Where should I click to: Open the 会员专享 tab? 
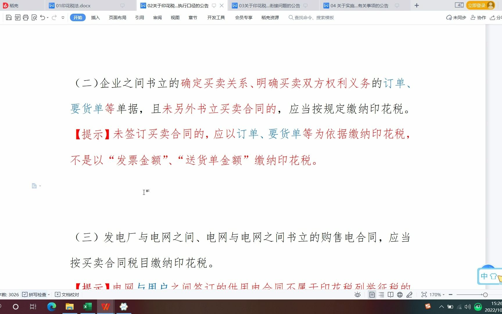click(243, 18)
